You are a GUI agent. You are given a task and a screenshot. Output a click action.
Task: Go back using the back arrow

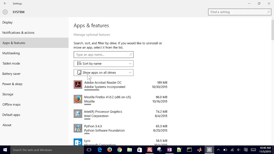click(5, 4)
